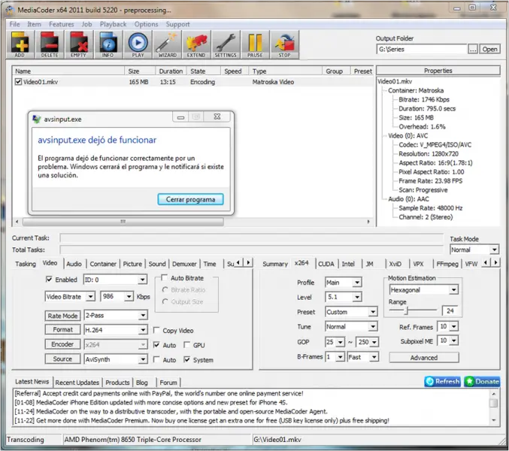Open the 2-Pass rate mode dropdown
The image size is (509, 451).
(115, 315)
